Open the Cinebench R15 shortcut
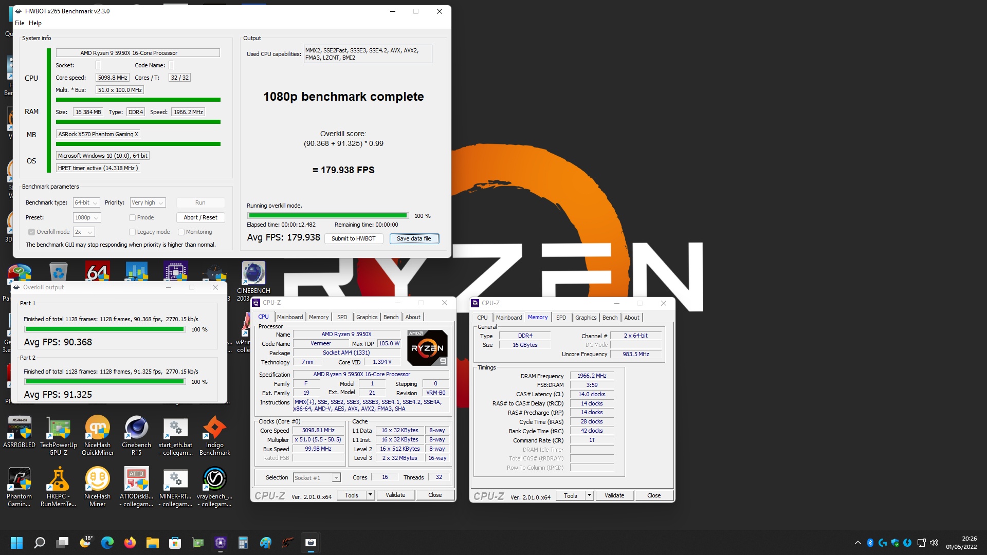The width and height of the screenshot is (987, 555). [137, 436]
